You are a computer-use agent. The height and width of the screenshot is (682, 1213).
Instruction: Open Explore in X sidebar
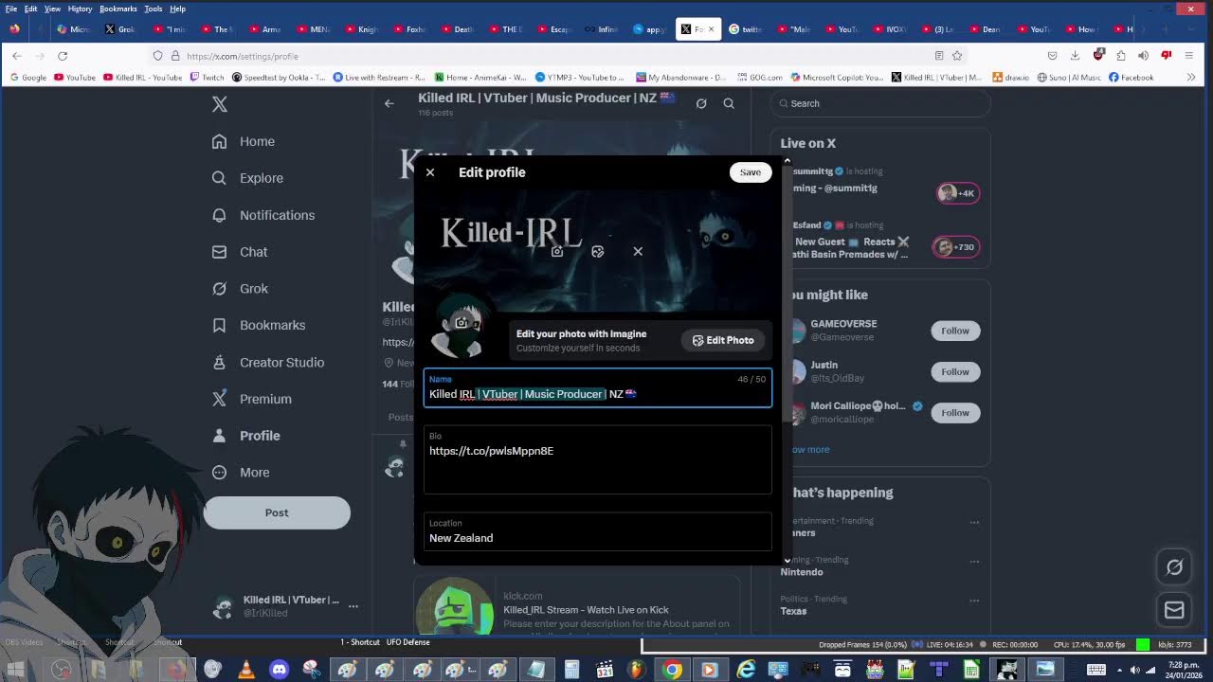pyautogui.click(x=247, y=178)
